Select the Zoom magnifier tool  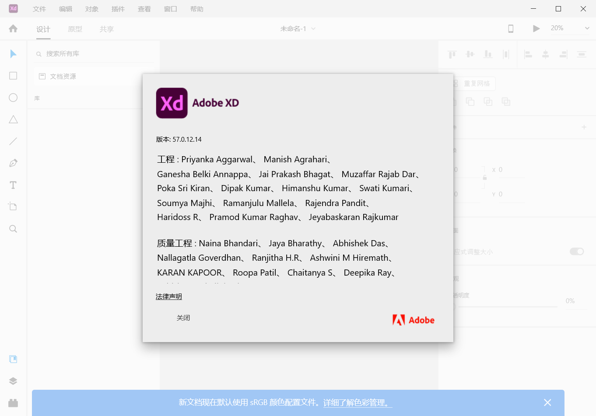click(13, 229)
